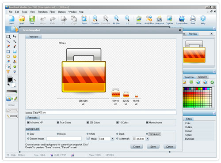Collapse the Filters panel expander
The image size is (221, 163).
coord(214,113)
